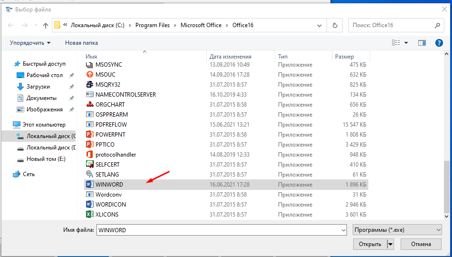Open the view options dropdown arrow
452x257 pixels.
pos(406,43)
